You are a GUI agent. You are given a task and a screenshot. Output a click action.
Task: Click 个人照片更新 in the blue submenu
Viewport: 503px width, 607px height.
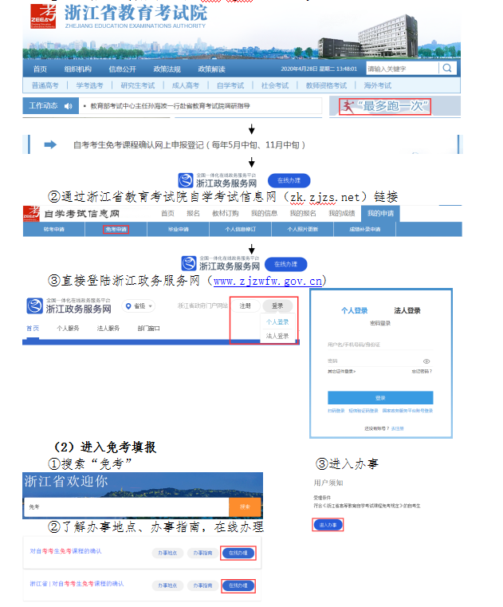click(303, 229)
